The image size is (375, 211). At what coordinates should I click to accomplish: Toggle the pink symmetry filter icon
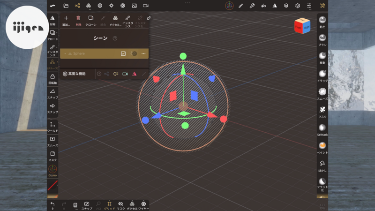pyautogui.click(x=135, y=74)
